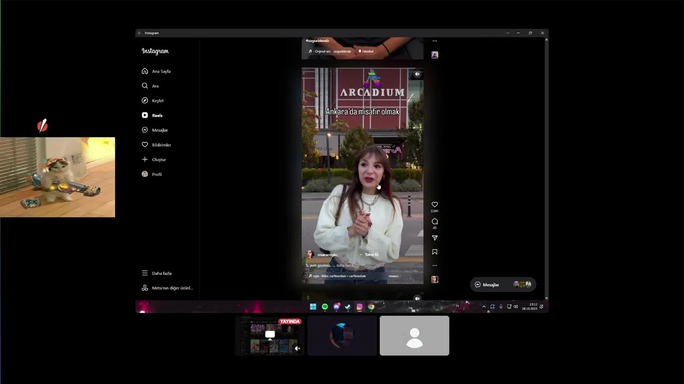
Task: Open the İstanbul location tag
Action: click(x=367, y=51)
